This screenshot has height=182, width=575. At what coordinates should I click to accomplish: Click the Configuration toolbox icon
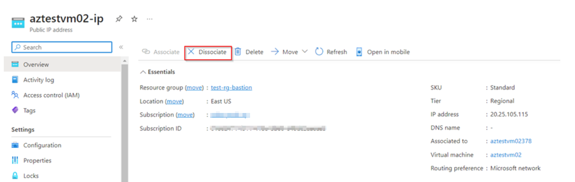(x=15, y=145)
